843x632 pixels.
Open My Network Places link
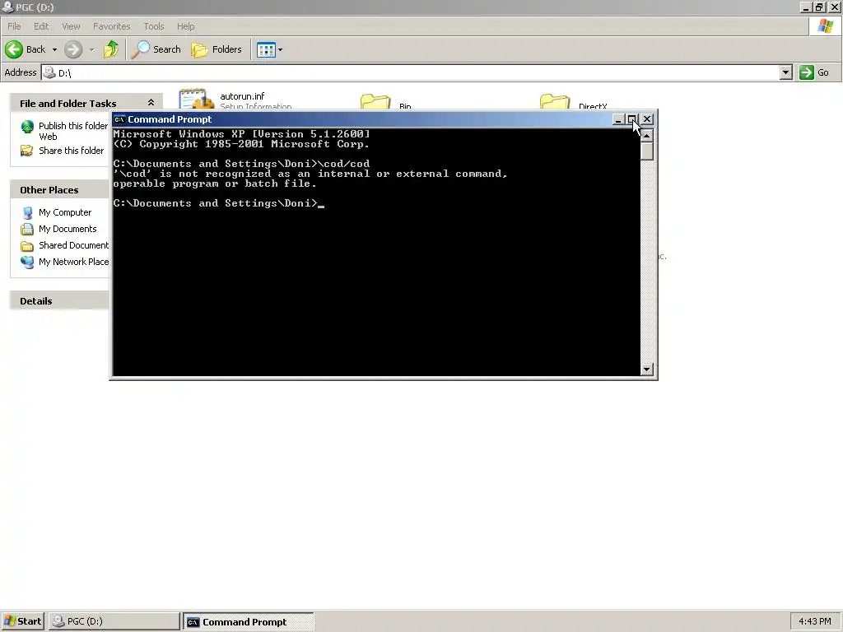pyautogui.click(x=73, y=262)
